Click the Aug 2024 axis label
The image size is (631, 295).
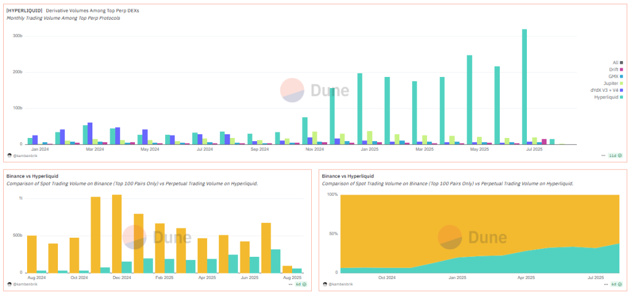[x=36, y=278]
